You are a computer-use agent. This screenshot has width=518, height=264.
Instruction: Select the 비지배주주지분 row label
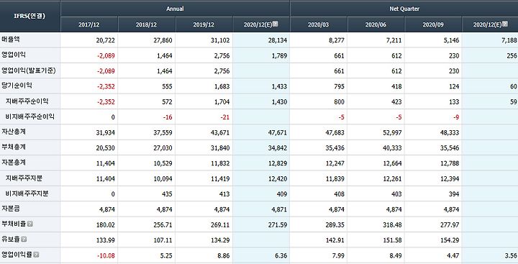tap(27, 194)
